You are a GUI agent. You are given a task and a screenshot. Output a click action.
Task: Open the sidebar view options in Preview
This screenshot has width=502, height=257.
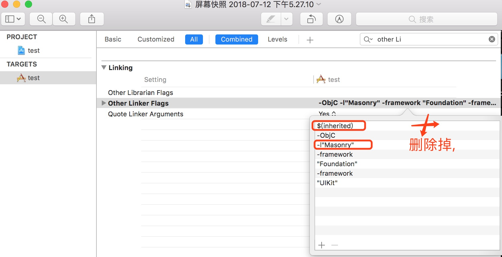13,19
